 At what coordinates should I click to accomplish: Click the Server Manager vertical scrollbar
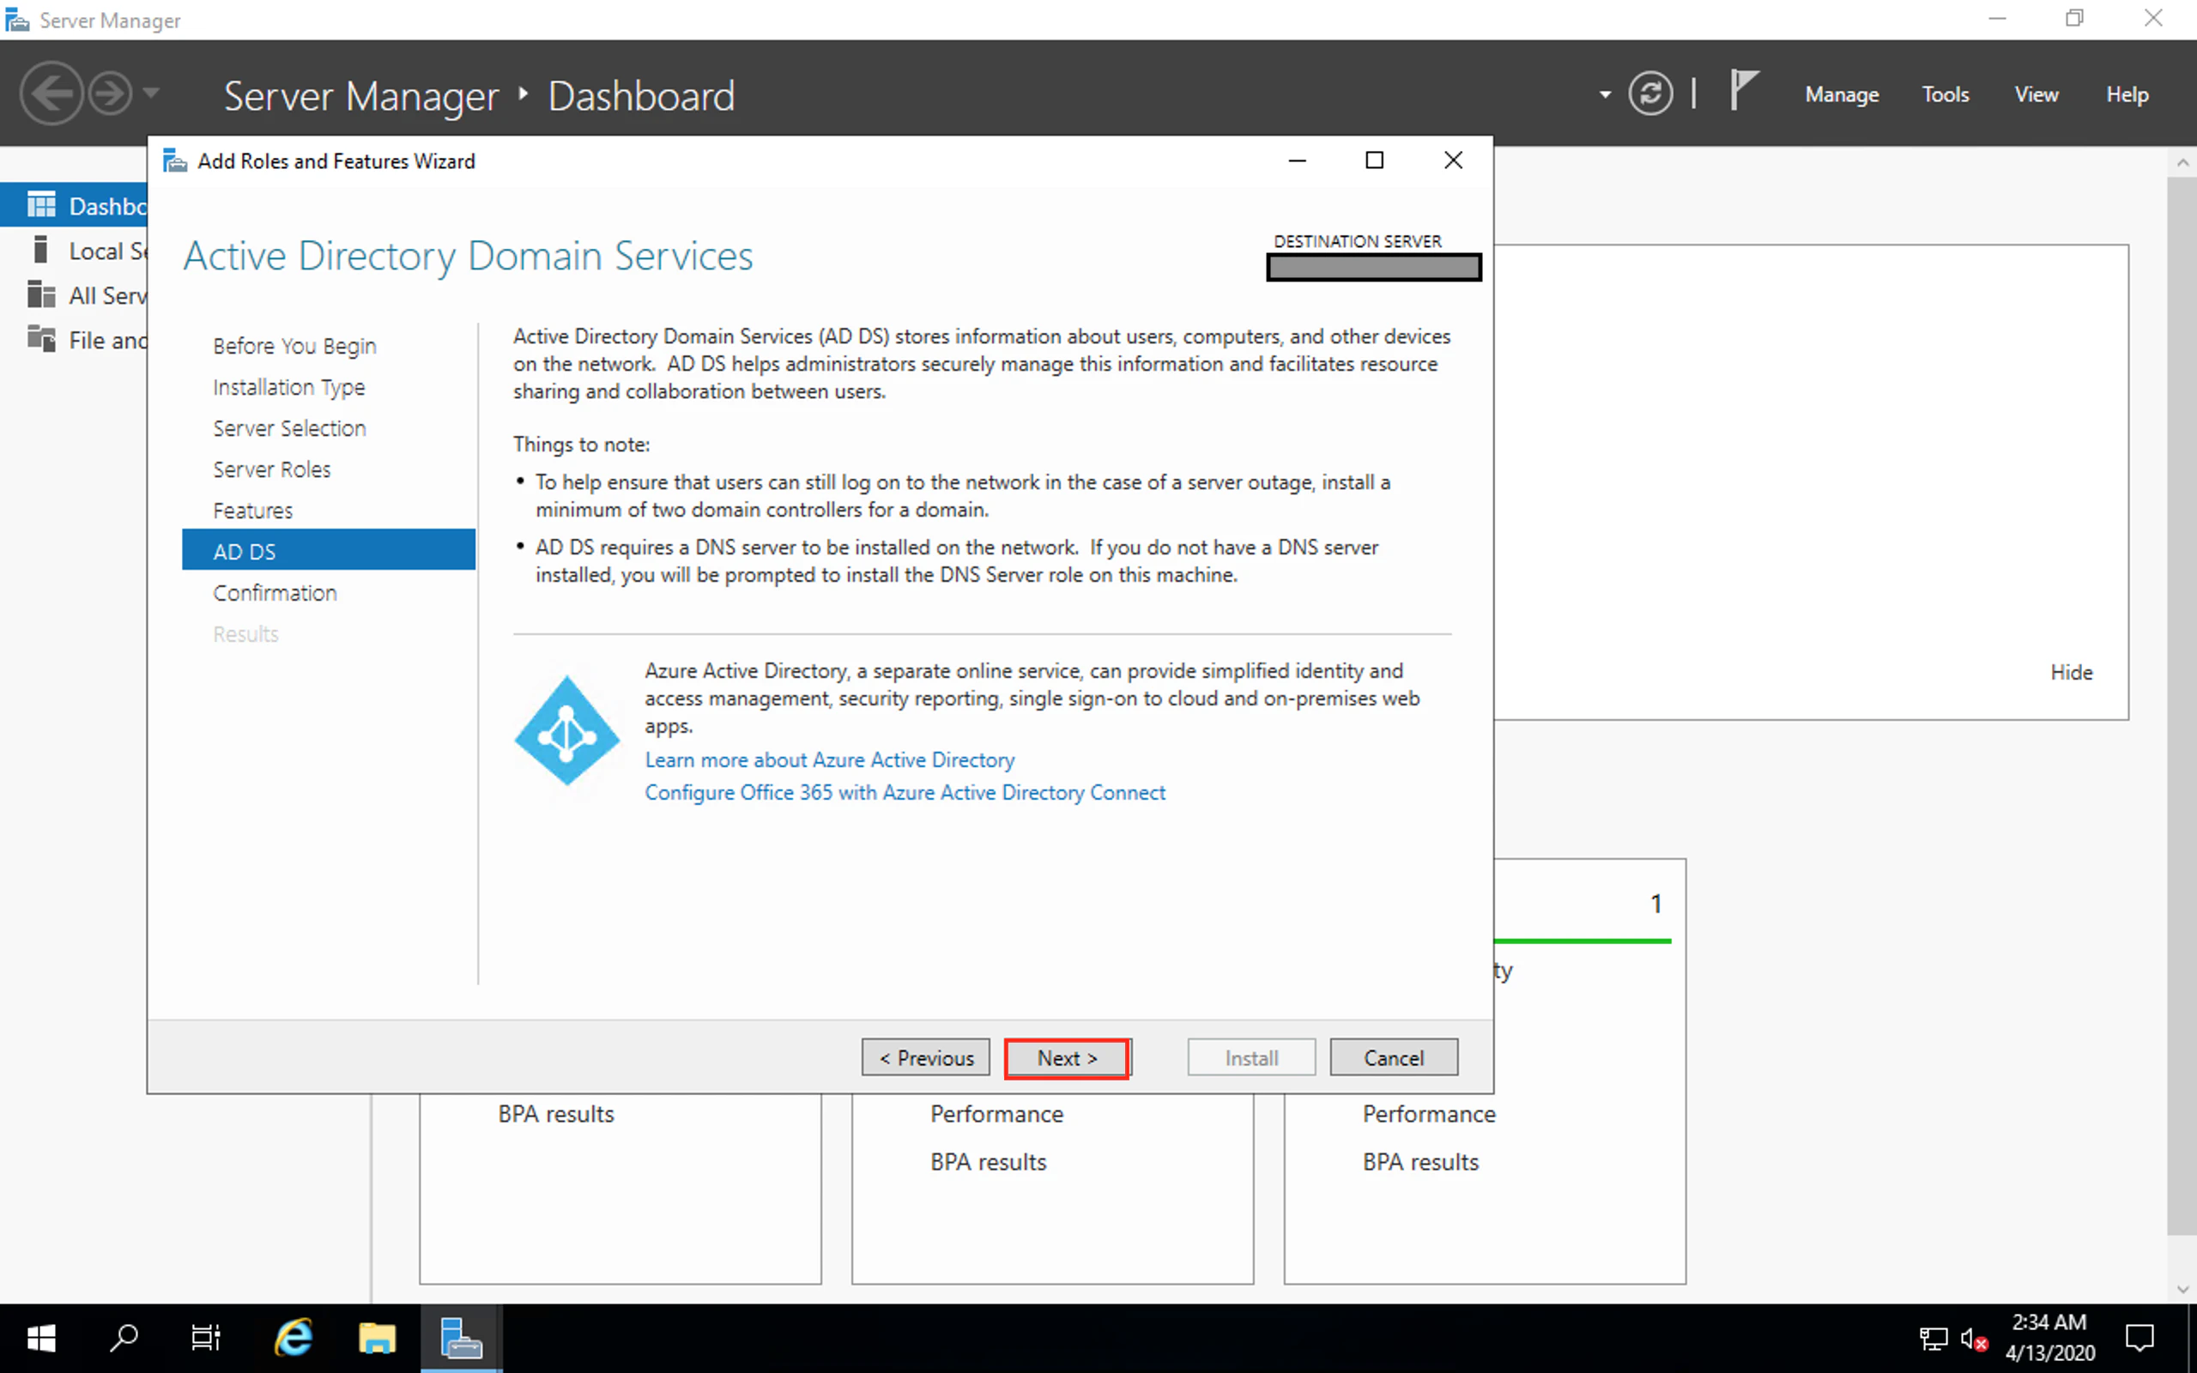click(x=2182, y=706)
